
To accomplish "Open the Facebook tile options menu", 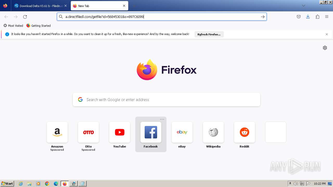I will tap(162, 119).
